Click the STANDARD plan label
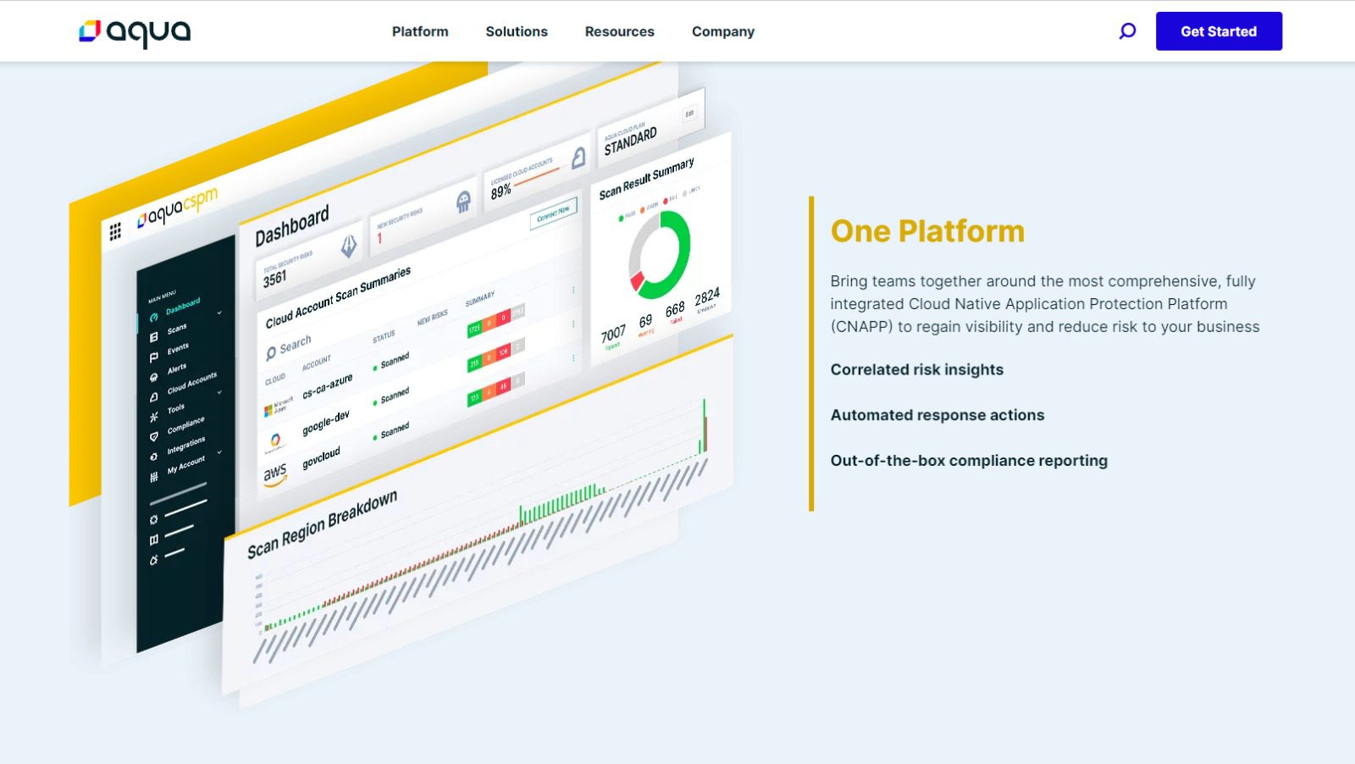 630,142
